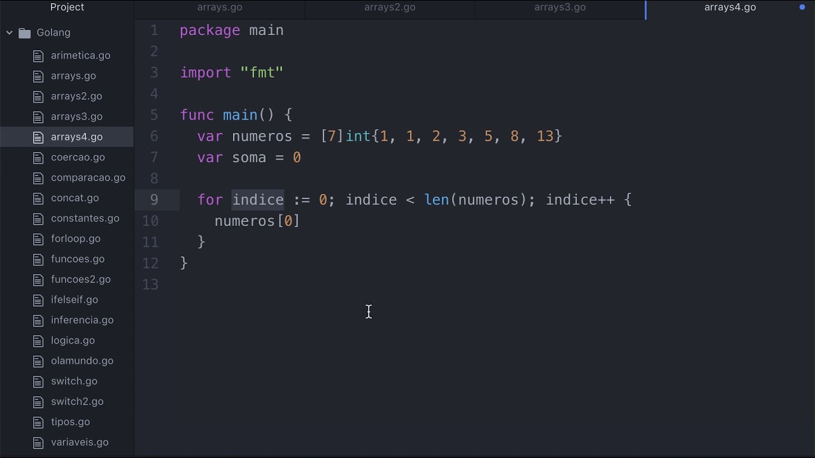Viewport: 815px width, 458px height.
Task: Open variaveis.go from the tree
Action: [80, 442]
